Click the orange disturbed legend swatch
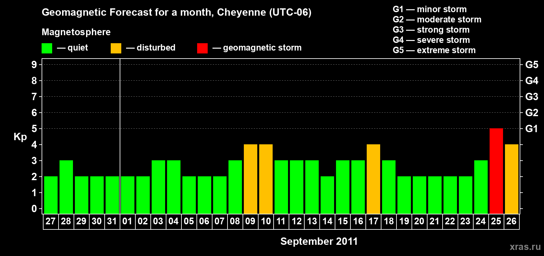 (116, 48)
